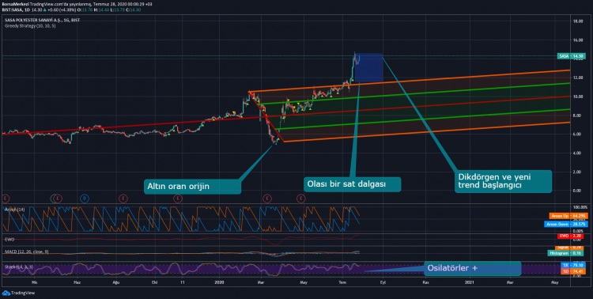The height and width of the screenshot is (299, 593).
Task: Click the Aroon (14) indicator legend
Action: (15, 210)
